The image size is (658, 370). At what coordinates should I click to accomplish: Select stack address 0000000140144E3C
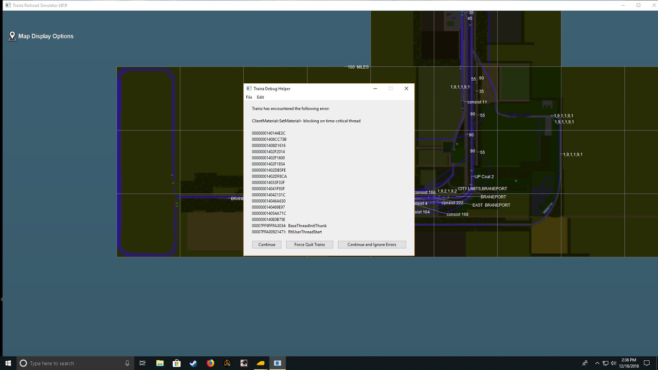coord(268,133)
